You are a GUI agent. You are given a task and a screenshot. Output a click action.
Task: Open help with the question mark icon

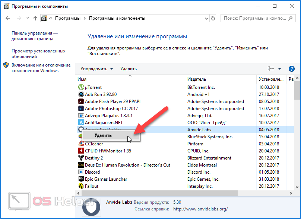291,69
